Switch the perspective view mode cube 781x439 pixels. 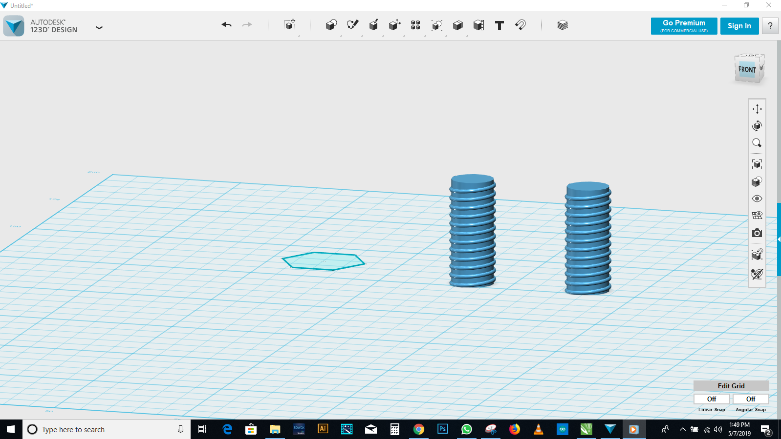coord(757,182)
